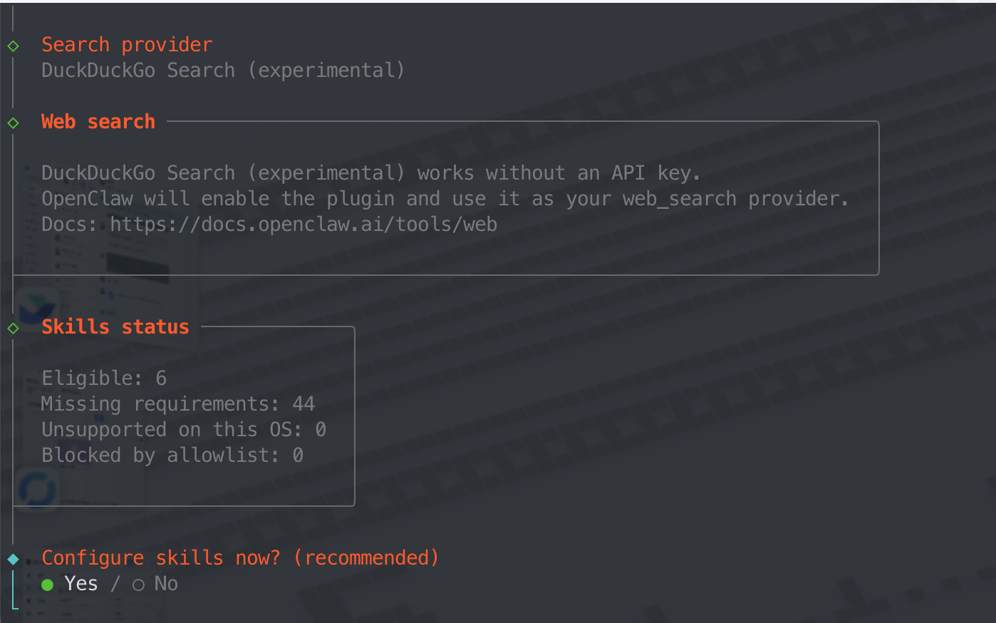996x623 pixels.
Task: Click the blurred blue circular icon behind the terminal
Action: (x=36, y=490)
